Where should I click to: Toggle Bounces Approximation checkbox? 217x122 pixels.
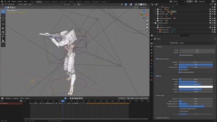(x=179, y=72)
